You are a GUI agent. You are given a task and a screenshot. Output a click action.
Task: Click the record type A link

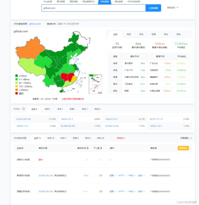click(x=191, y=138)
